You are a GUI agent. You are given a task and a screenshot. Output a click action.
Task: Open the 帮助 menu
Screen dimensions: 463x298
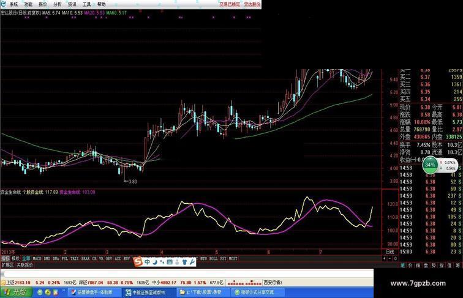101,4
